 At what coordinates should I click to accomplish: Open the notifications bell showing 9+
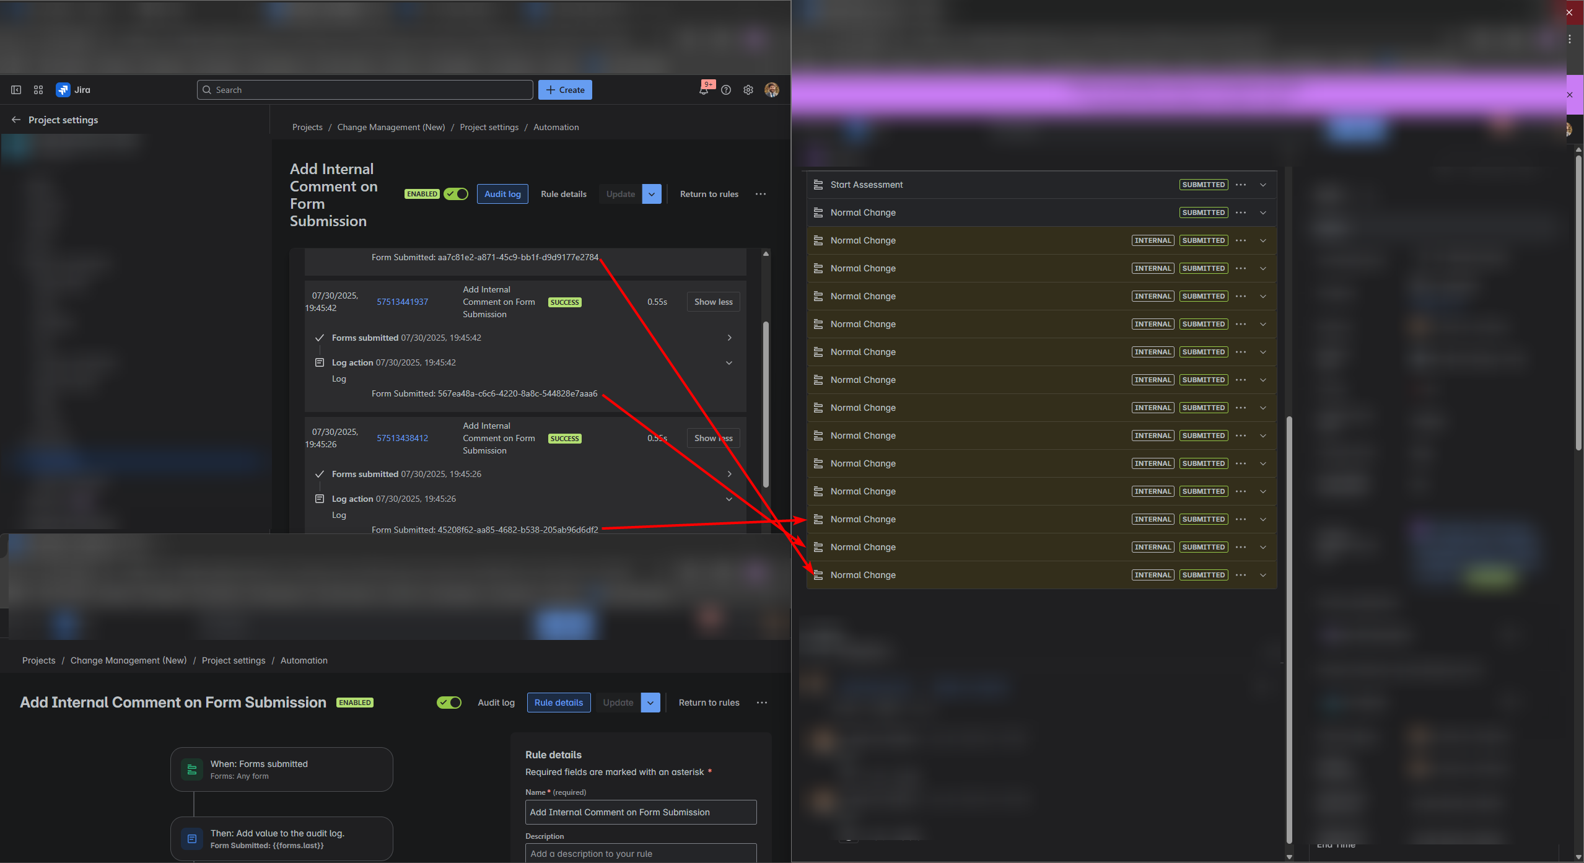[x=704, y=89]
